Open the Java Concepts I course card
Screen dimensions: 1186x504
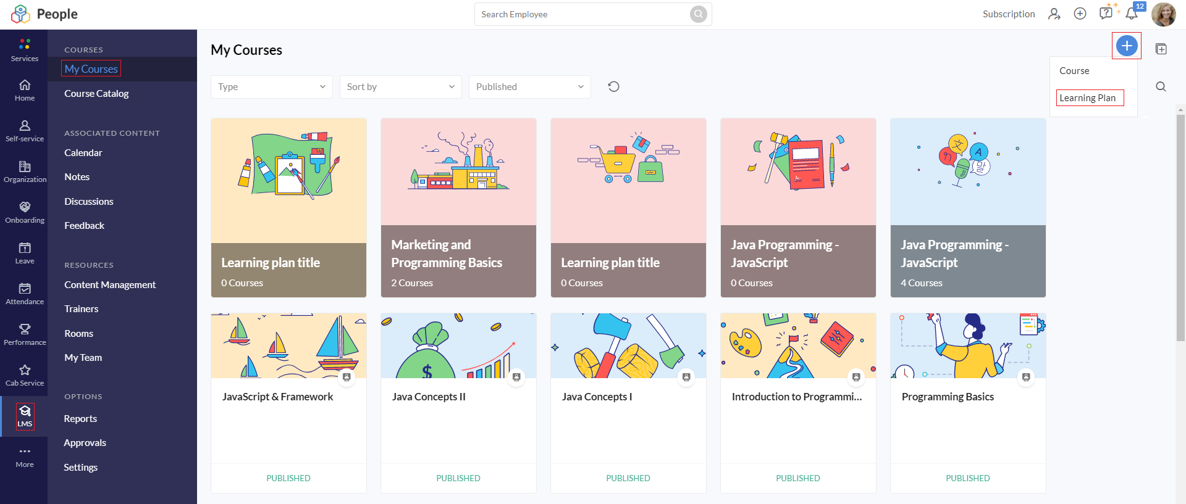tap(628, 403)
